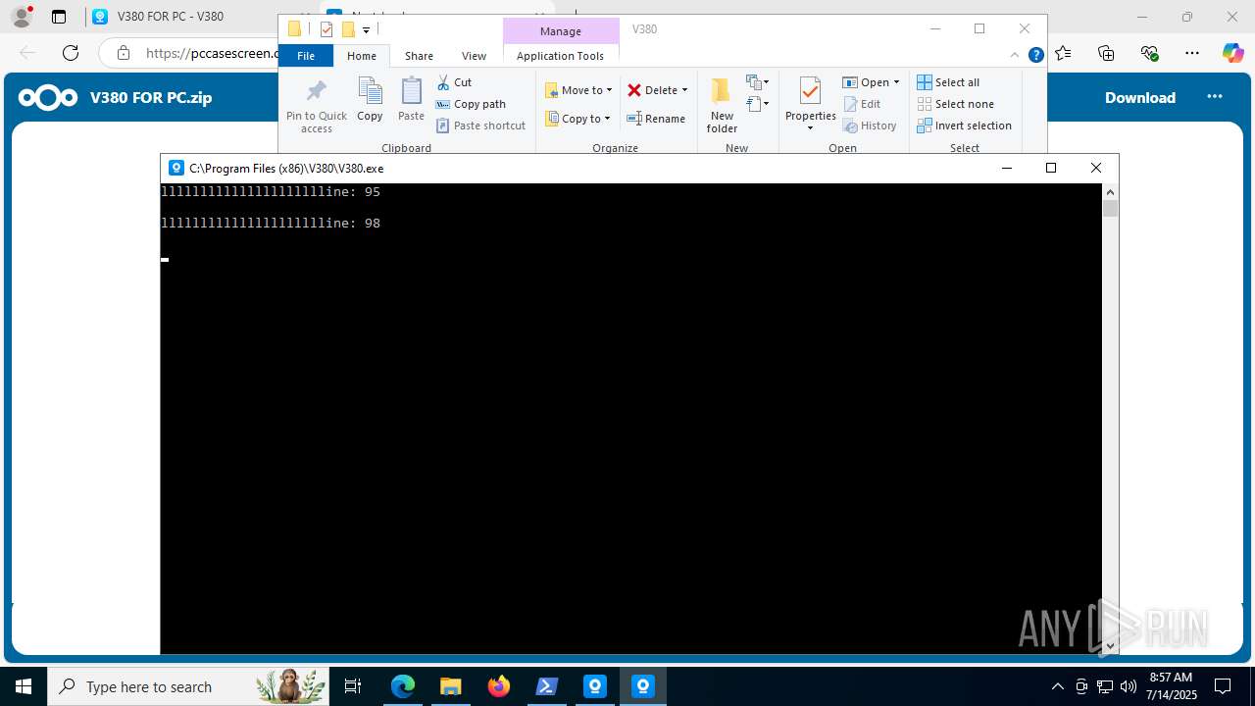Click Pin to Quick access in File Explorer
The width and height of the screenshot is (1255, 706).
coord(316,107)
